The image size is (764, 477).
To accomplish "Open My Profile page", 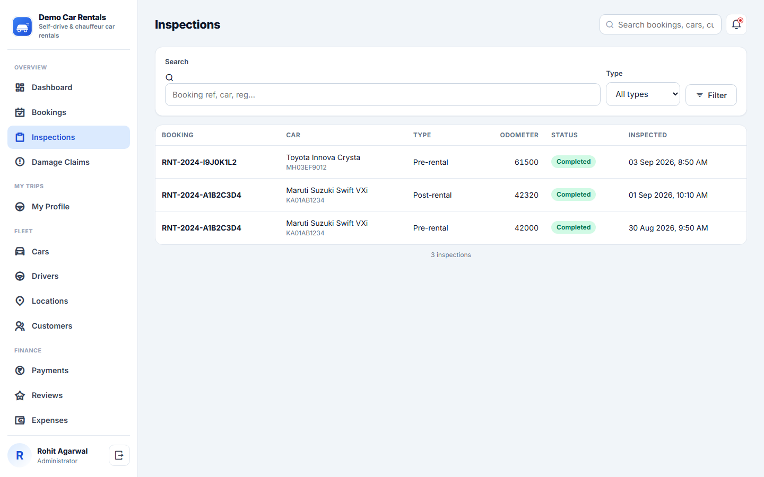I will click(x=68, y=207).
